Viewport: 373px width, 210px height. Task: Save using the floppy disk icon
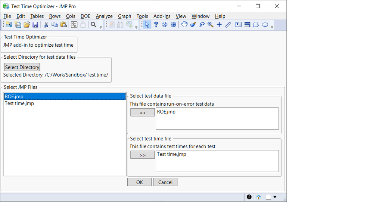[x=35, y=25]
